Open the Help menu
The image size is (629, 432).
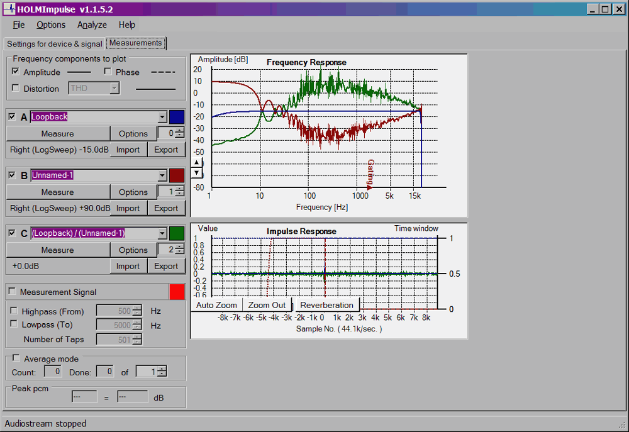pos(127,25)
